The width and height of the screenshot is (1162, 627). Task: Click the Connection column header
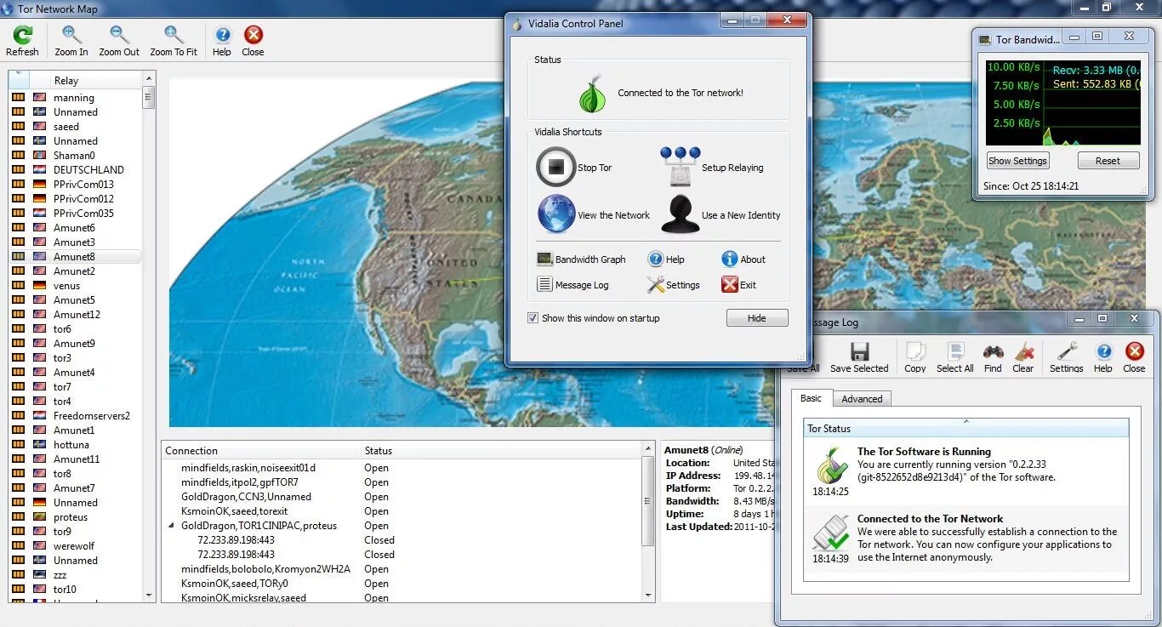(x=260, y=451)
